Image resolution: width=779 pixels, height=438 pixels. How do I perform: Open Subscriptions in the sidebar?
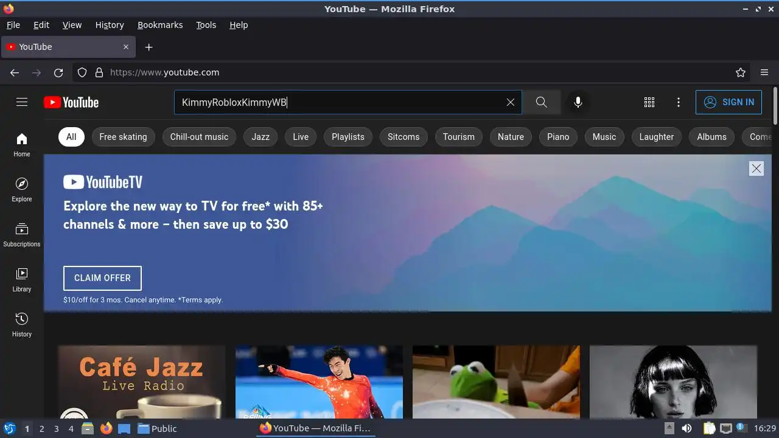pyautogui.click(x=22, y=235)
